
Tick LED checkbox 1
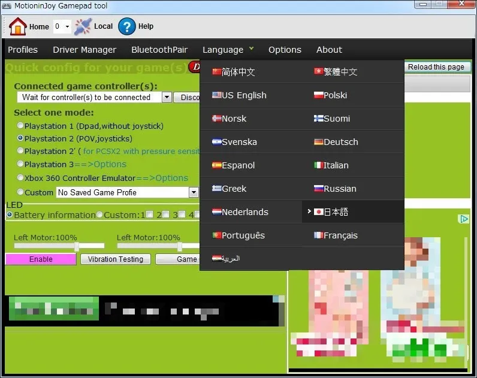click(149, 214)
